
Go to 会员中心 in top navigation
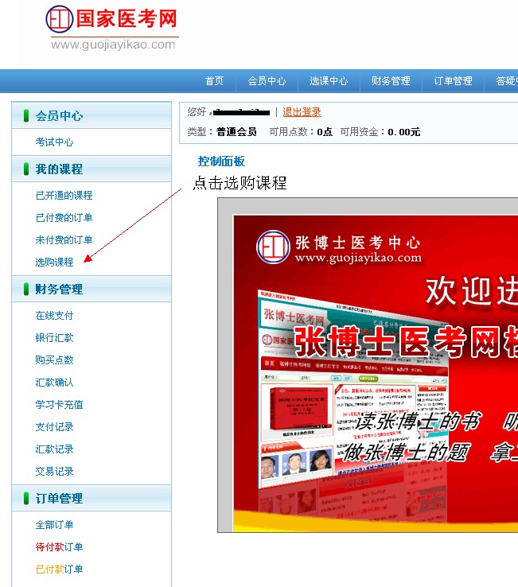(x=267, y=81)
